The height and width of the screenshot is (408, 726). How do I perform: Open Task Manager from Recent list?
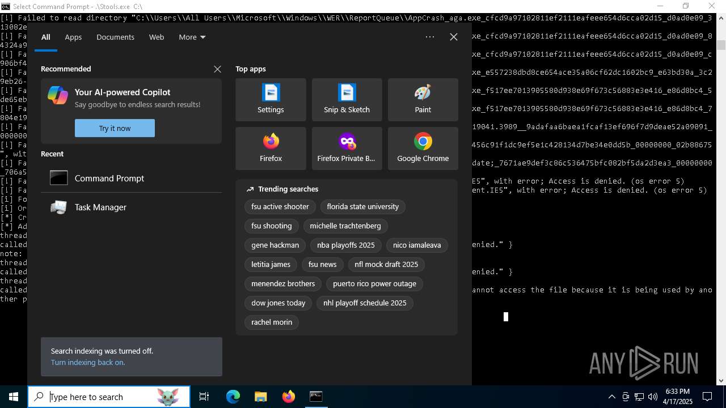point(131,207)
